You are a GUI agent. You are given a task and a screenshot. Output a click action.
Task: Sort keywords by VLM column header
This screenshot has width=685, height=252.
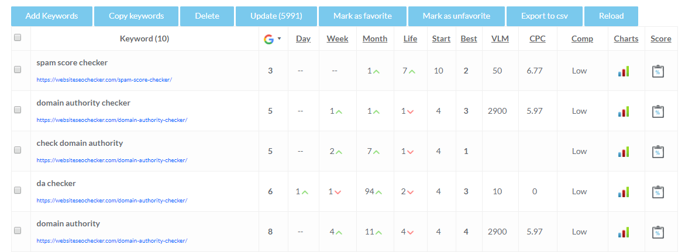[x=500, y=39]
